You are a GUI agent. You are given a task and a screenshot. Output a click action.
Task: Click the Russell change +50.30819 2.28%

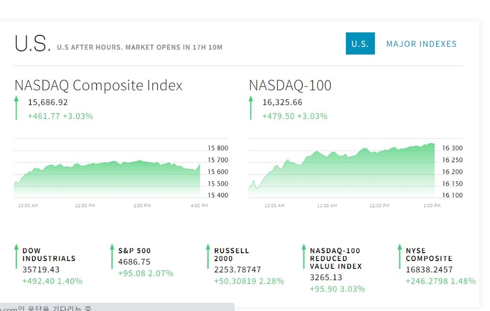coord(249,281)
